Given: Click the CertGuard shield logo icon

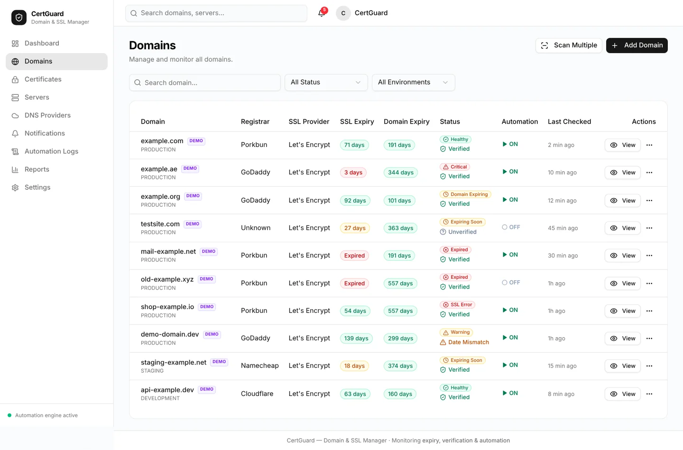Looking at the screenshot, I should [19, 18].
